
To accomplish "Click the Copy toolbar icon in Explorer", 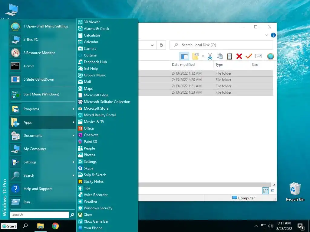I will coord(220,56).
